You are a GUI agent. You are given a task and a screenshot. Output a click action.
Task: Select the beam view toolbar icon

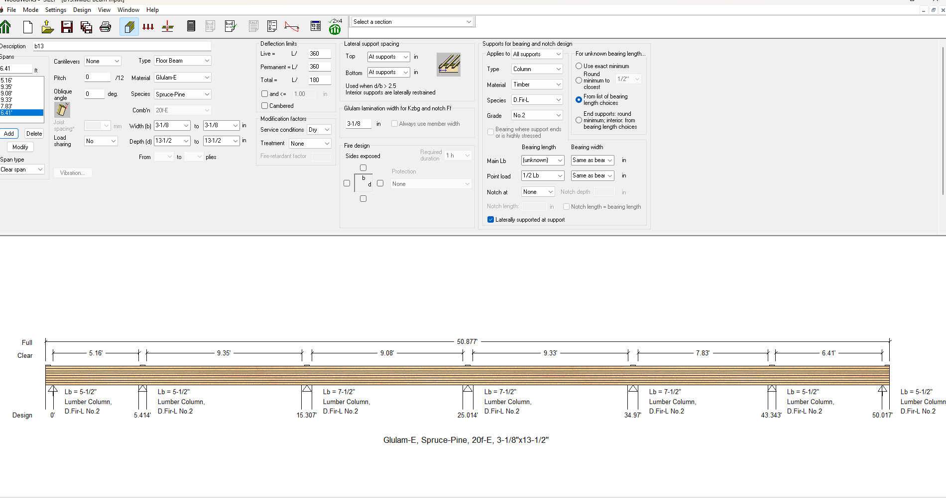[129, 27]
